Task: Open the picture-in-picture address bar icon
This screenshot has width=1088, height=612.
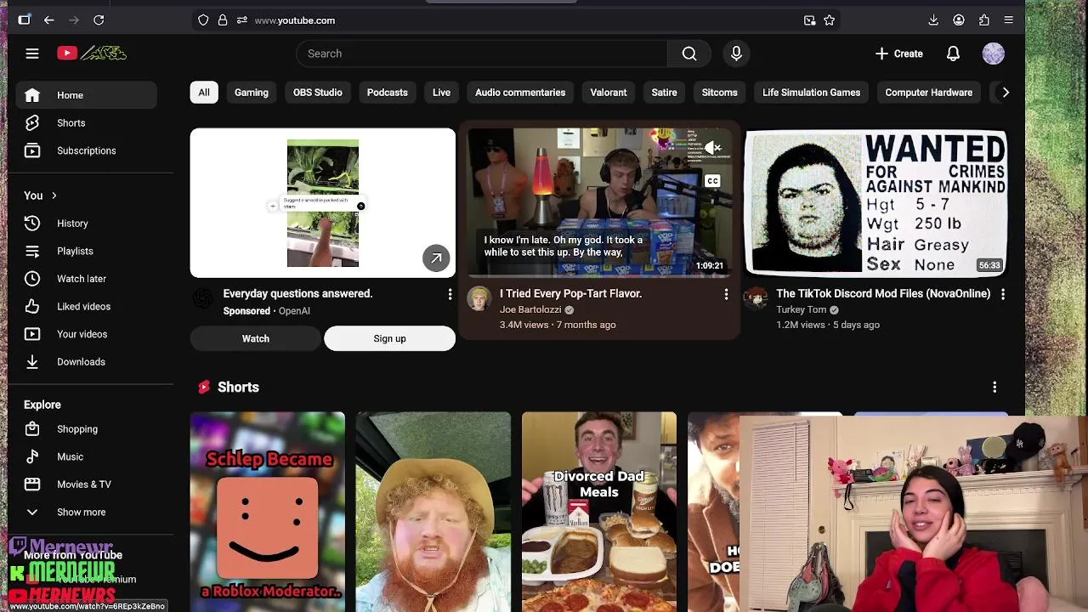Action: [x=809, y=20]
